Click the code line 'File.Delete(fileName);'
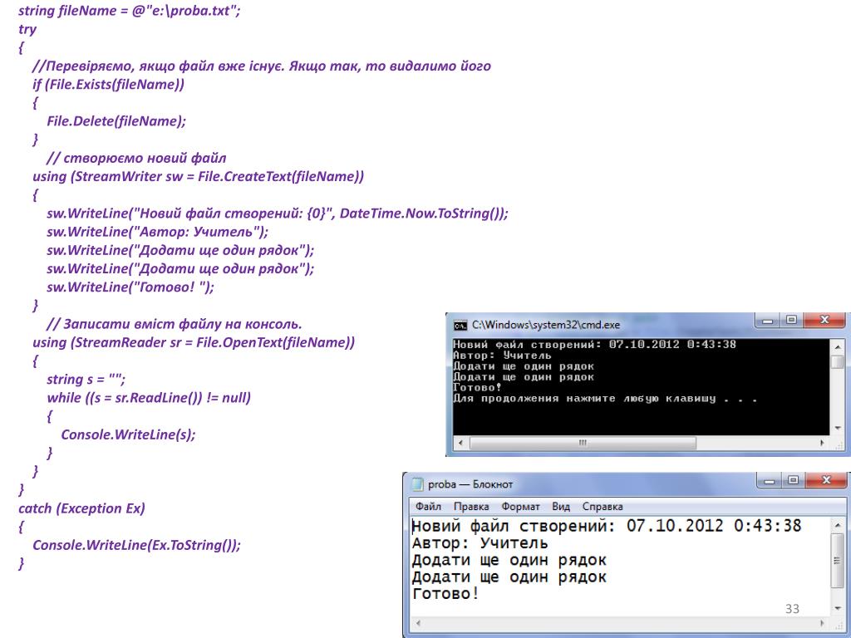Image resolution: width=851 pixels, height=638 pixels. coord(116,121)
